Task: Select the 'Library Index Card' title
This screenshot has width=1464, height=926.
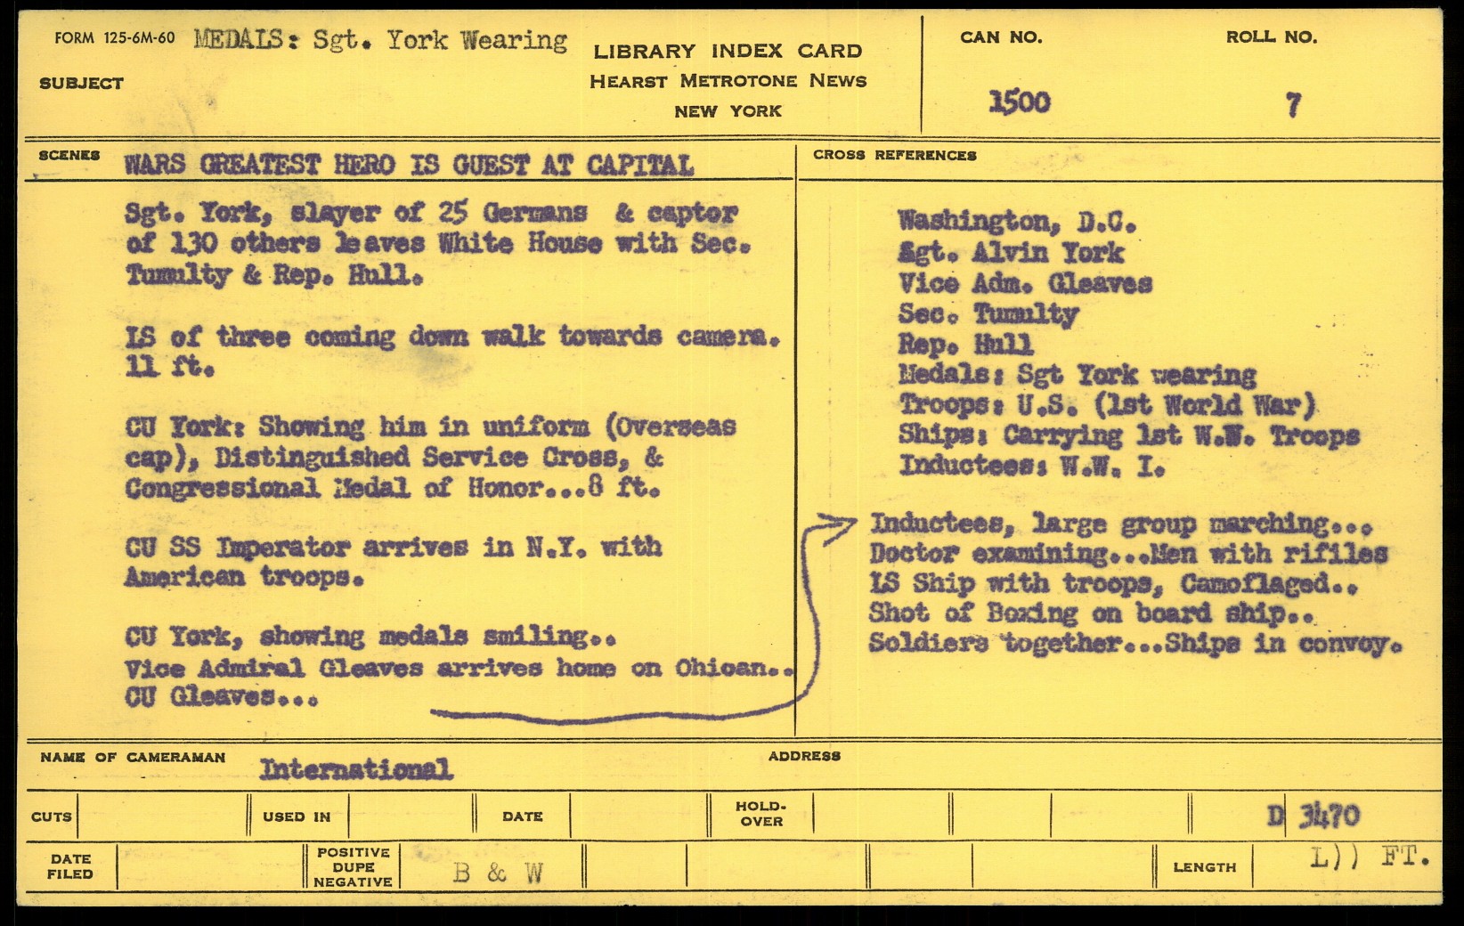Action: click(728, 51)
